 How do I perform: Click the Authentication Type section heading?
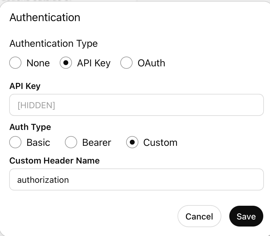pos(54,43)
